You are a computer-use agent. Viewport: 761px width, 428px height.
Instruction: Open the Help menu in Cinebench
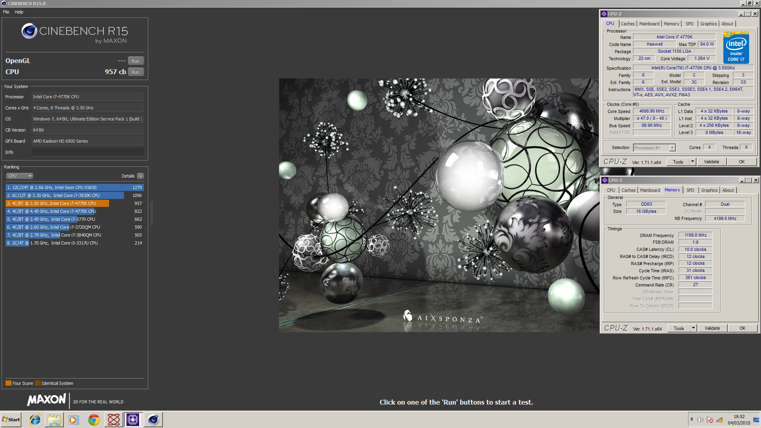click(19, 12)
